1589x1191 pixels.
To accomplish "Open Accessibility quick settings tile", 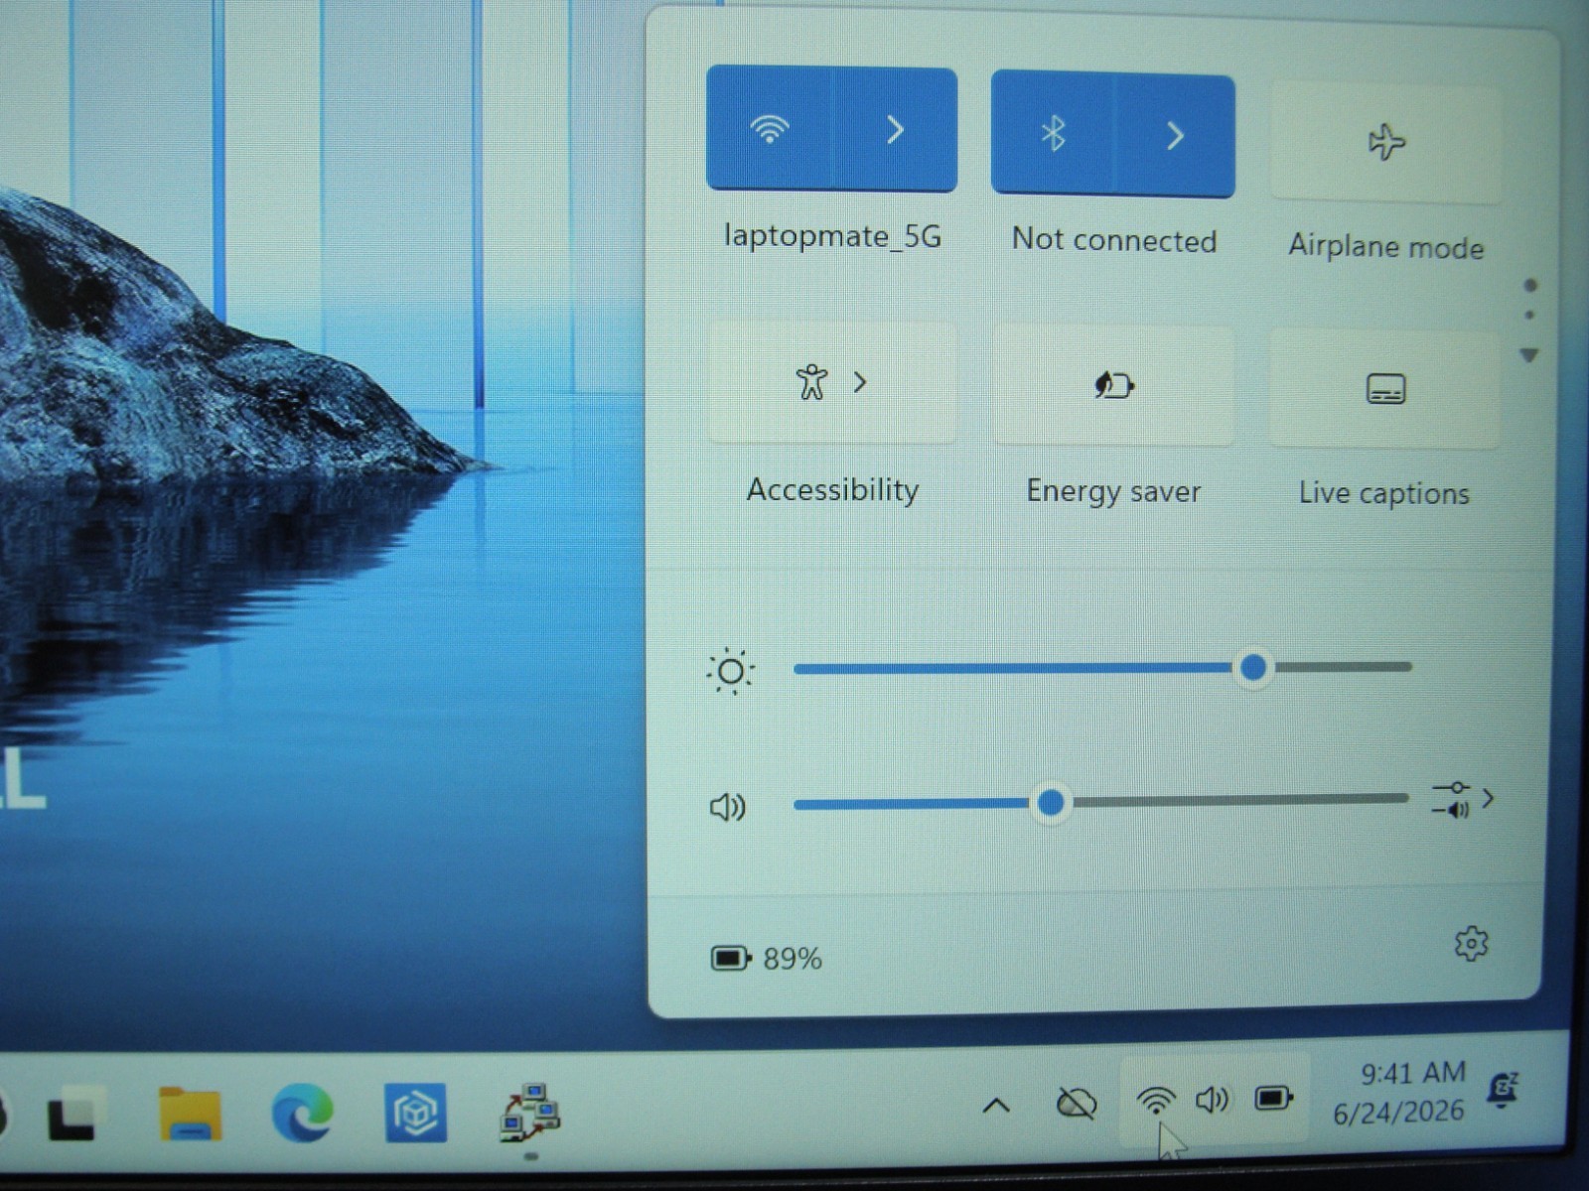I will (x=832, y=382).
